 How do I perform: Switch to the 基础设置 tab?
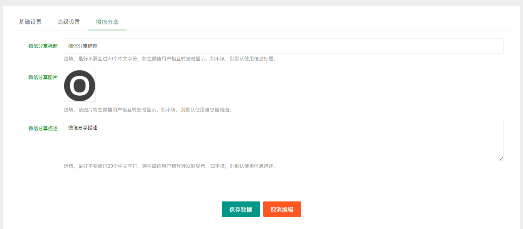[30, 22]
